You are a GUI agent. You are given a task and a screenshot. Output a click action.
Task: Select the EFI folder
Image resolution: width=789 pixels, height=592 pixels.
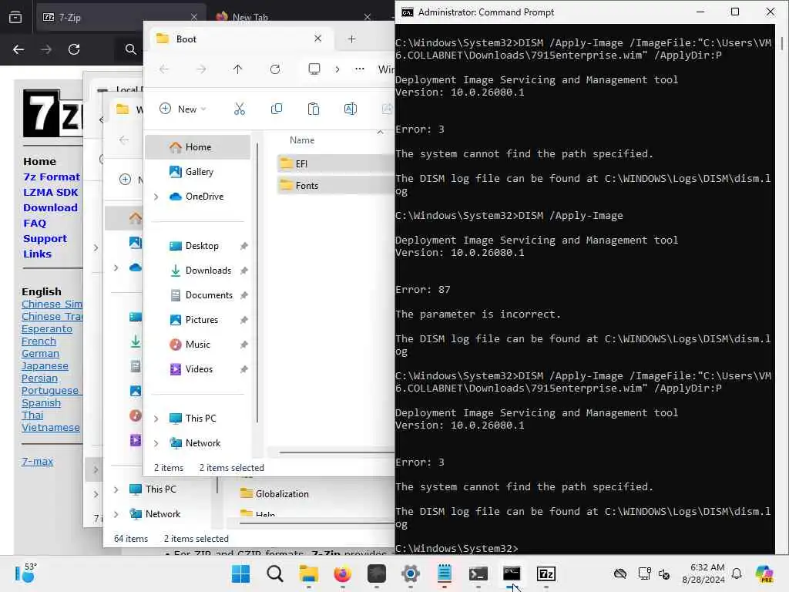335,163
